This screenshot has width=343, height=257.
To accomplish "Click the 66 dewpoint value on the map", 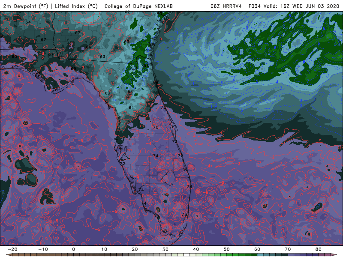I will pyautogui.click(x=88, y=47).
